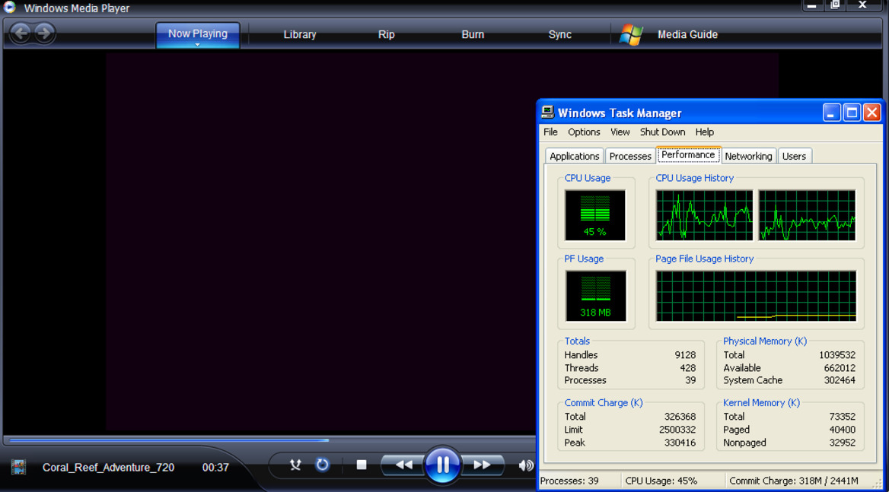Screen dimensions: 889x492
Task: Open the Task Manager File menu
Action: coord(550,132)
